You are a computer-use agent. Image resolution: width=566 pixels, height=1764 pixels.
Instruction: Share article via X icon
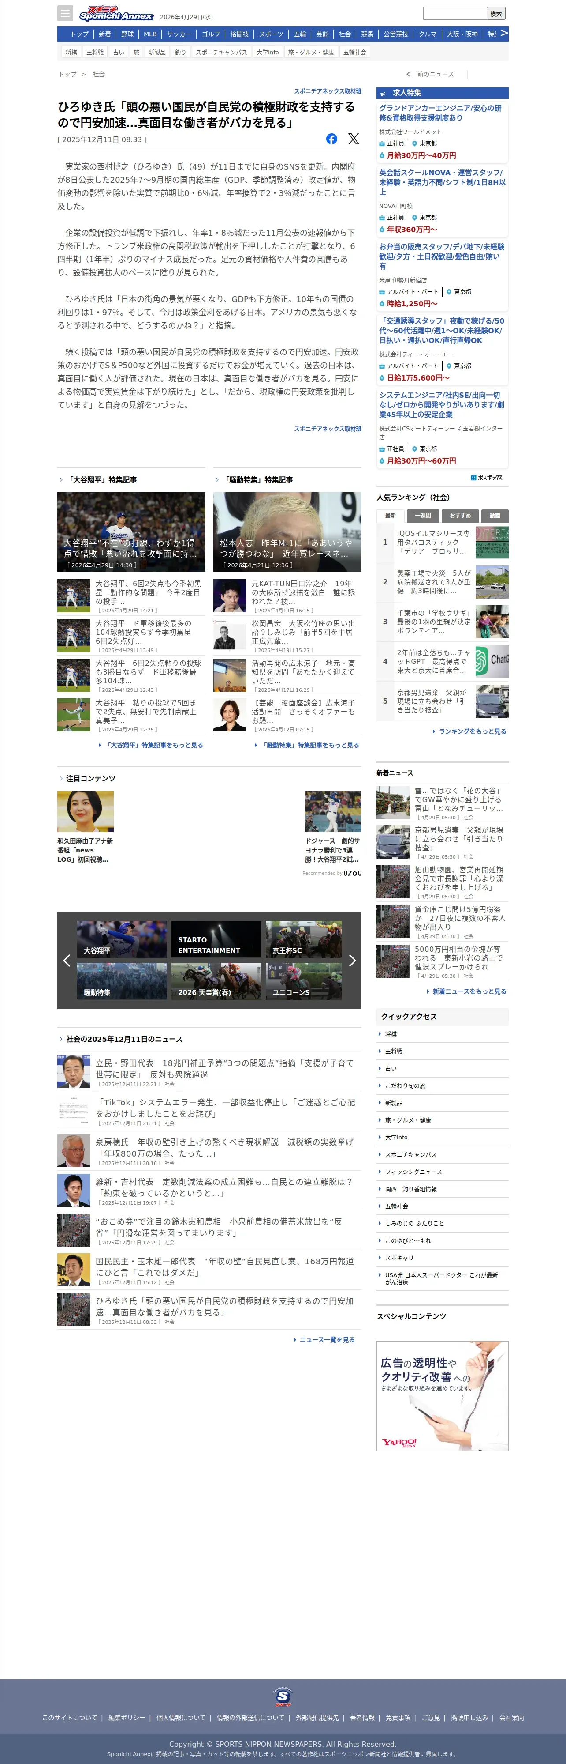coord(354,139)
